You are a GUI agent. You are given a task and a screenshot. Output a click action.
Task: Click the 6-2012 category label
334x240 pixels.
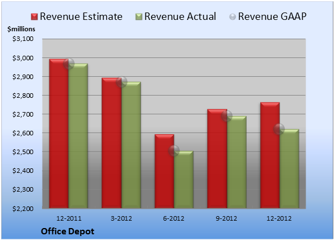click(x=174, y=218)
